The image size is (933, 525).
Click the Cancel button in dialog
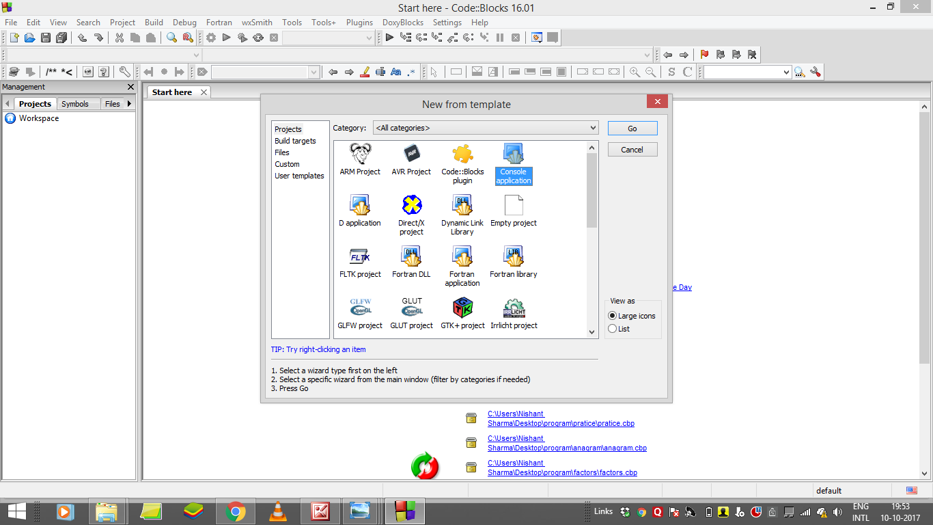pos(632,150)
